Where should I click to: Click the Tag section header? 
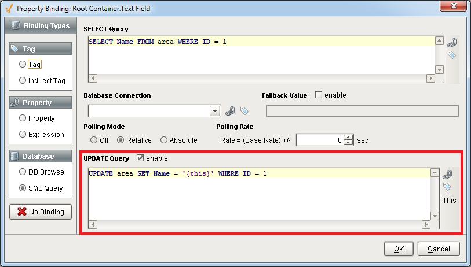click(41, 49)
